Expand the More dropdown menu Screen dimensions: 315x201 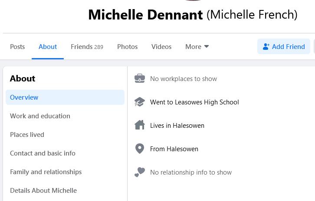pyautogui.click(x=197, y=47)
